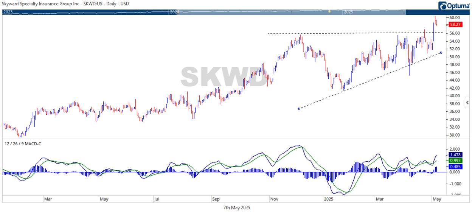This screenshot has width=472, height=215.
Task: Click the red 58.27 last price tag
Action: [455, 24]
